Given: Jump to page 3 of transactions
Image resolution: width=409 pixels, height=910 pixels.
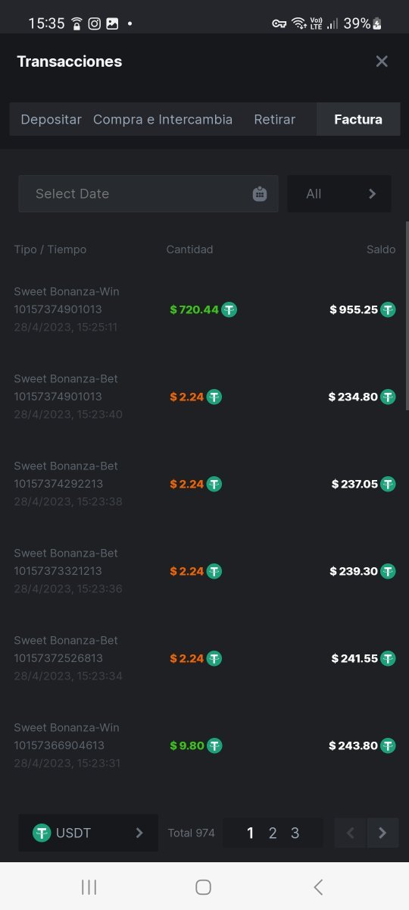Looking at the screenshot, I should (x=295, y=833).
